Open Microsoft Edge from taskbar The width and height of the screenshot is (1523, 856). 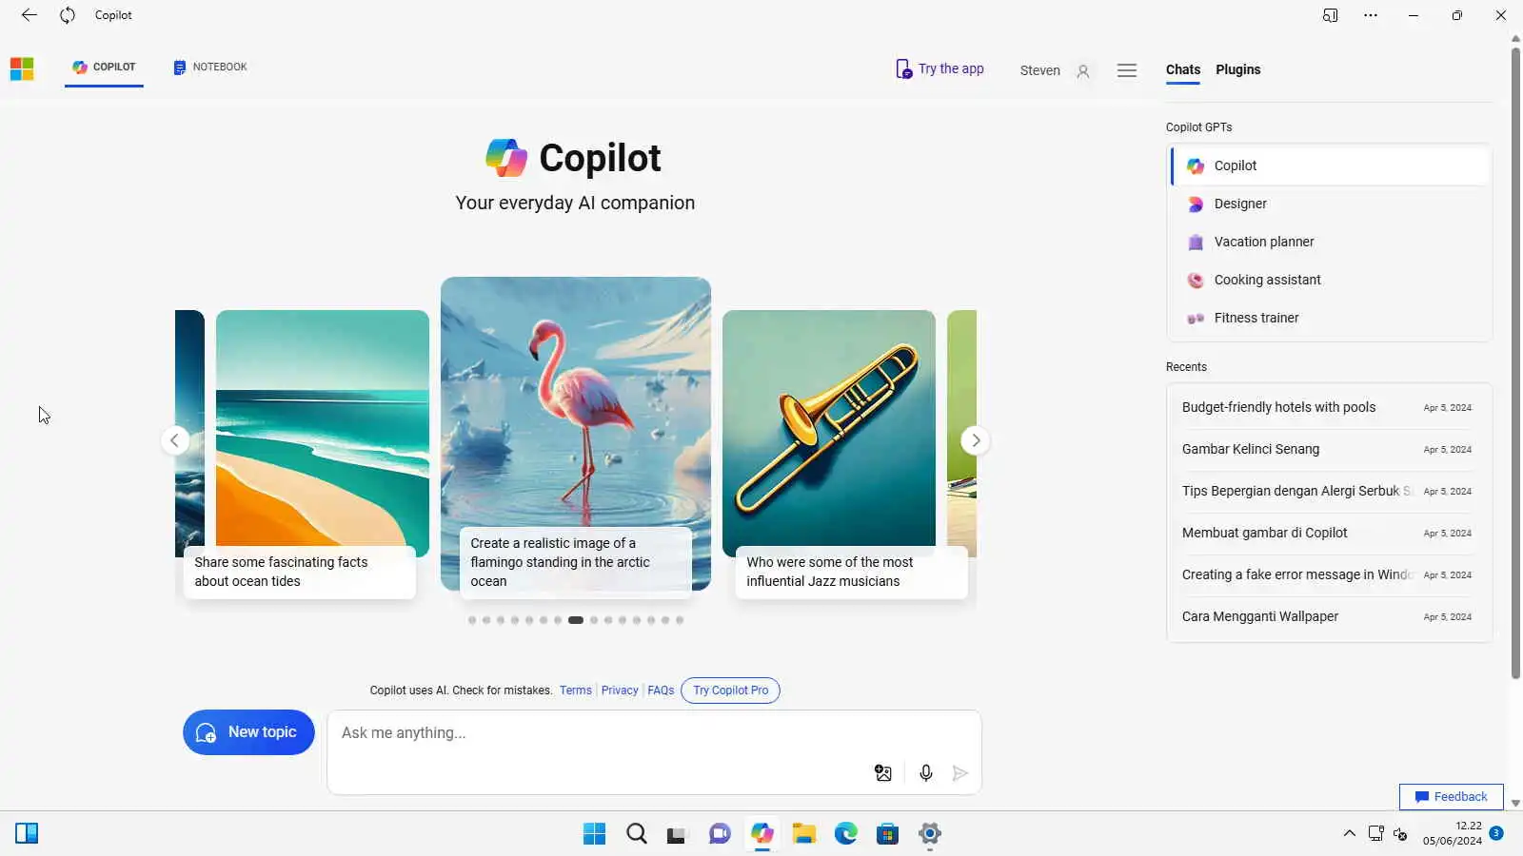point(846,834)
